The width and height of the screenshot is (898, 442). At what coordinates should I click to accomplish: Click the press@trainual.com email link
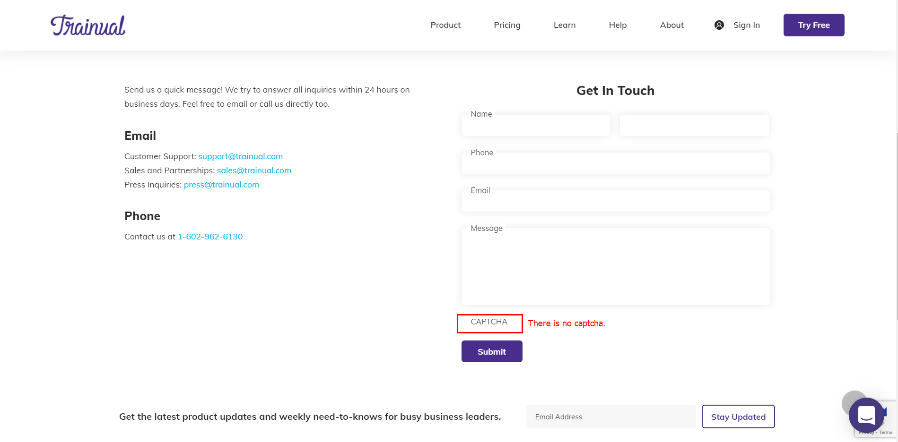[221, 185]
